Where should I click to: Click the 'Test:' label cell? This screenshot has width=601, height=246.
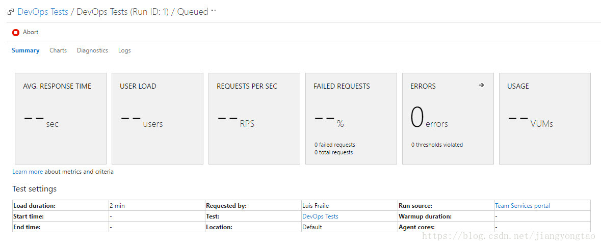(253, 216)
